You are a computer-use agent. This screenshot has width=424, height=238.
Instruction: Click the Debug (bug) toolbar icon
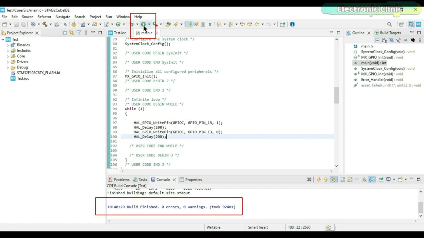tap(132, 24)
